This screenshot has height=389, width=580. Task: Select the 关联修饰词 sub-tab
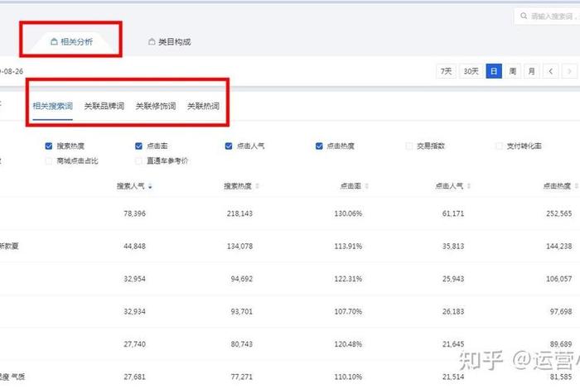pyautogui.click(x=156, y=106)
